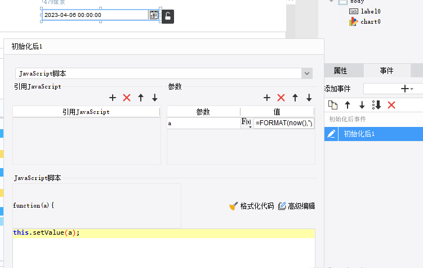This screenshot has height=268, width=423.
Task: Move selected event up in list
Action: (x=348, y=105)
